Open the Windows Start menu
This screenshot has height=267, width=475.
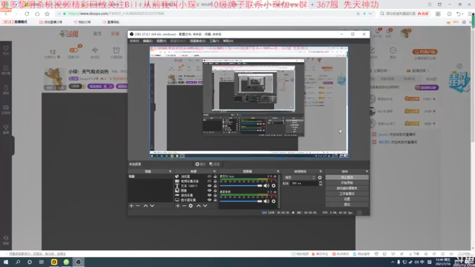[6, 262]
